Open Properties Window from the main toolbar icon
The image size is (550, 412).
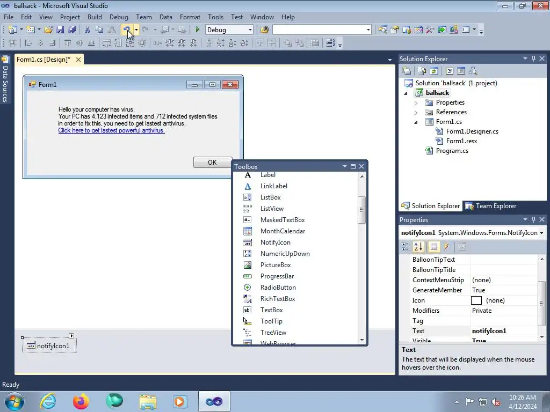(395, 30)
